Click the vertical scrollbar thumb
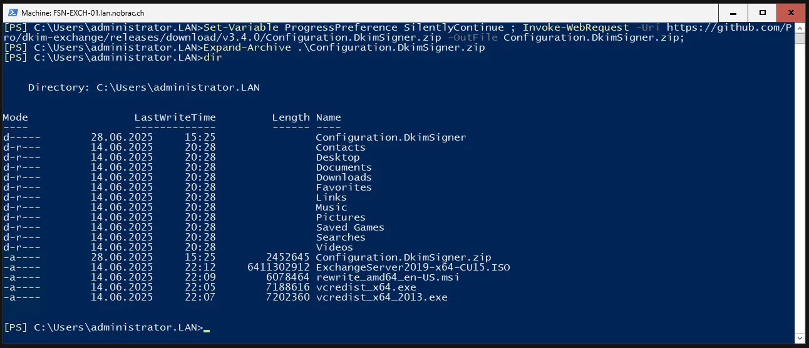The height and width of the screenshot is (348, 809). click(800, 39)
